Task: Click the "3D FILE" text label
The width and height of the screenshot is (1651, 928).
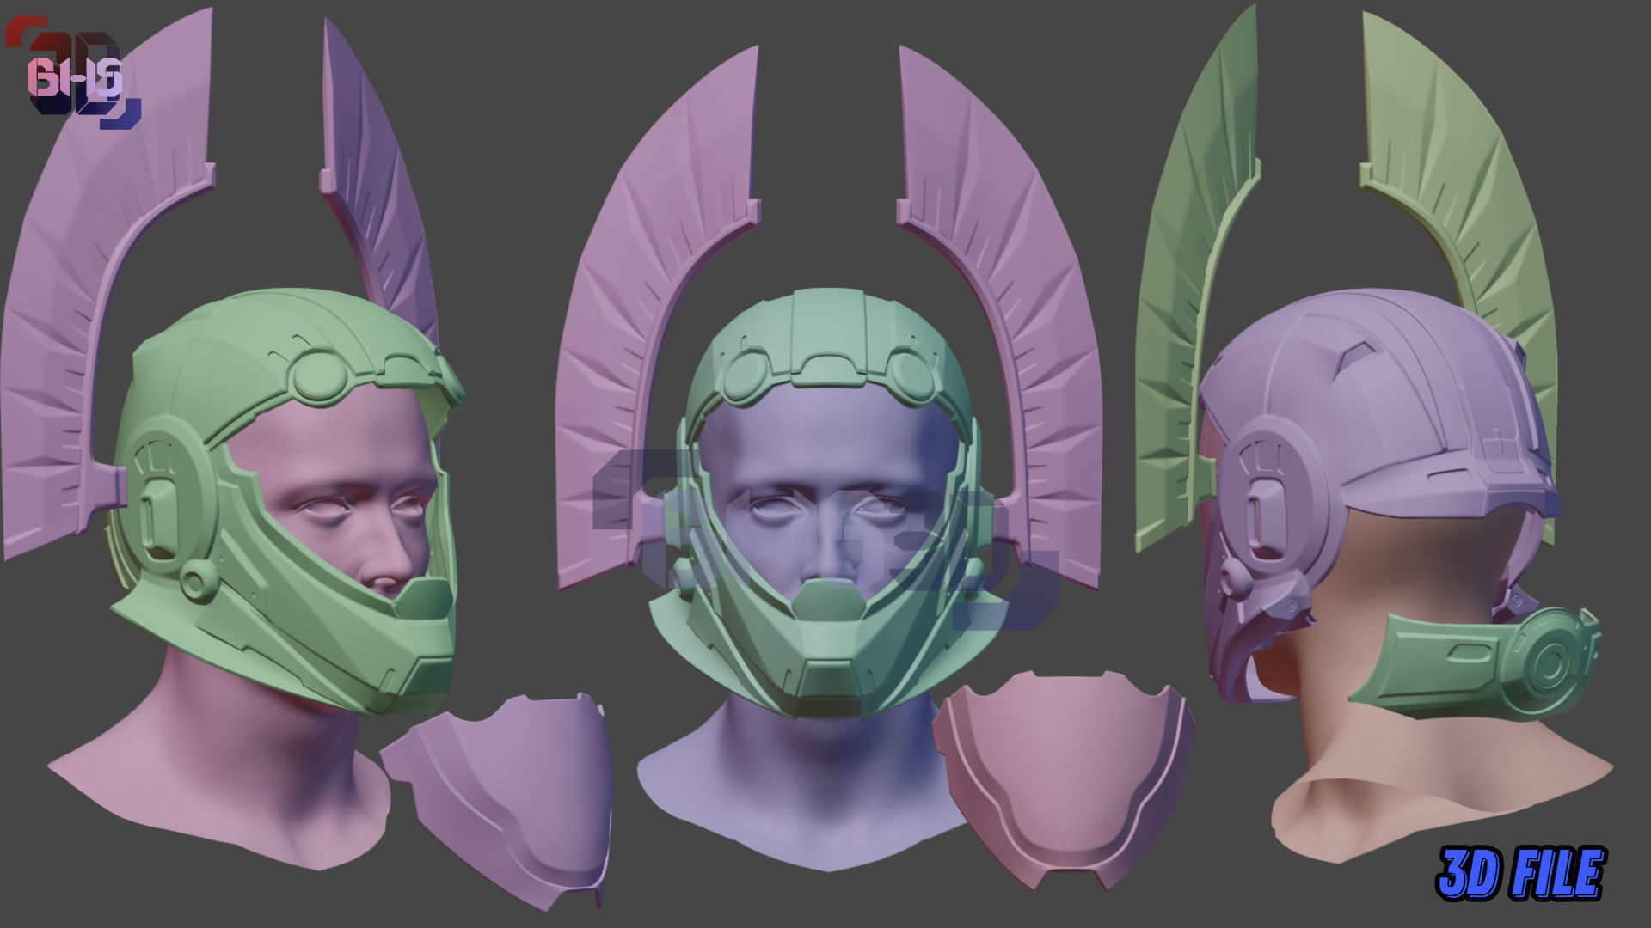Action: tap(1519, 874)
